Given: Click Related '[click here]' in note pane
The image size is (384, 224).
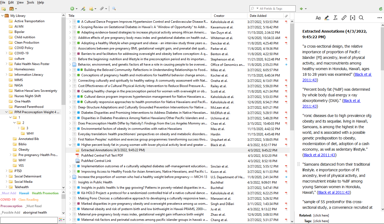Looking at the screenshot, I should click(x=321, y=215).
